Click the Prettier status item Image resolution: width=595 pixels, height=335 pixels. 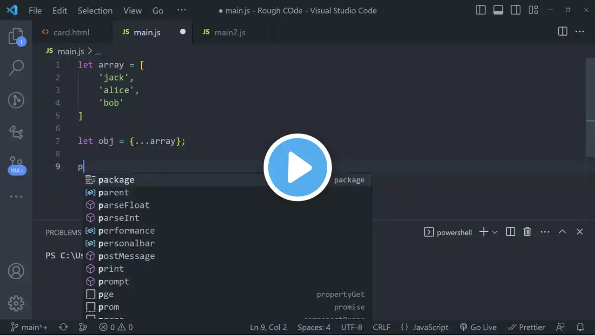click(526, 327)
